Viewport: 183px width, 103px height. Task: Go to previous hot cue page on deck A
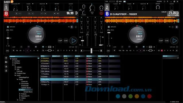click(x=58, y=51)
